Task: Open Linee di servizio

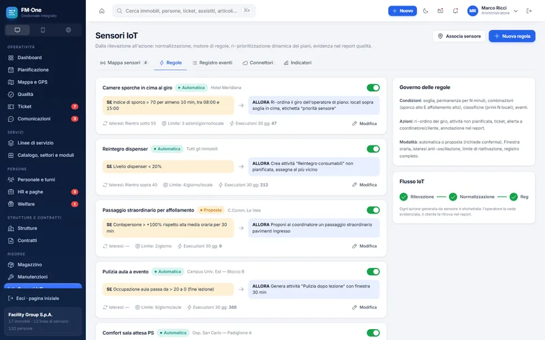Action: click(x=43, y=143)
